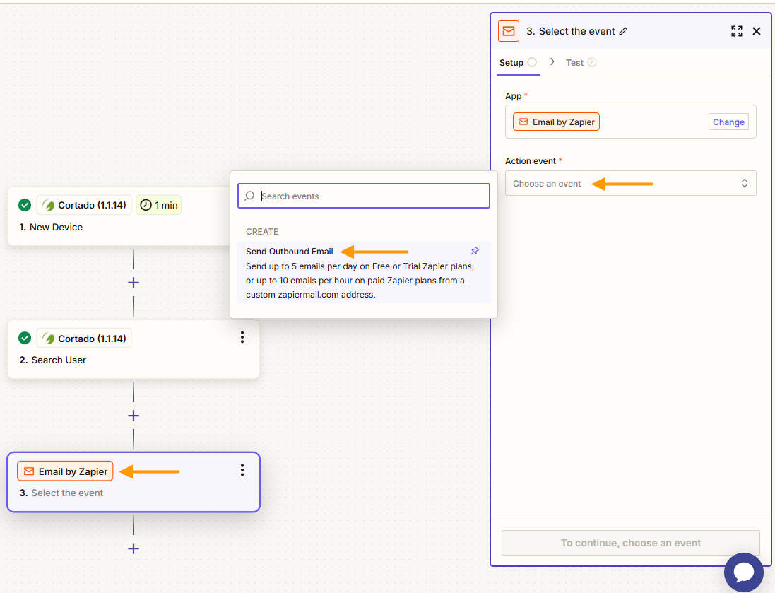This screenshot has width=775, height=593.
Task: Click the Cortado leaf icon on step 2
Action: tap(49, 339)
